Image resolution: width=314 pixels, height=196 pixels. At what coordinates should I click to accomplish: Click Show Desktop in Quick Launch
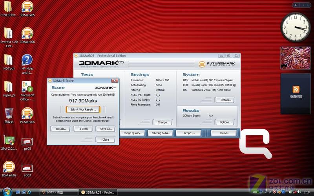(x=18, y=192)
